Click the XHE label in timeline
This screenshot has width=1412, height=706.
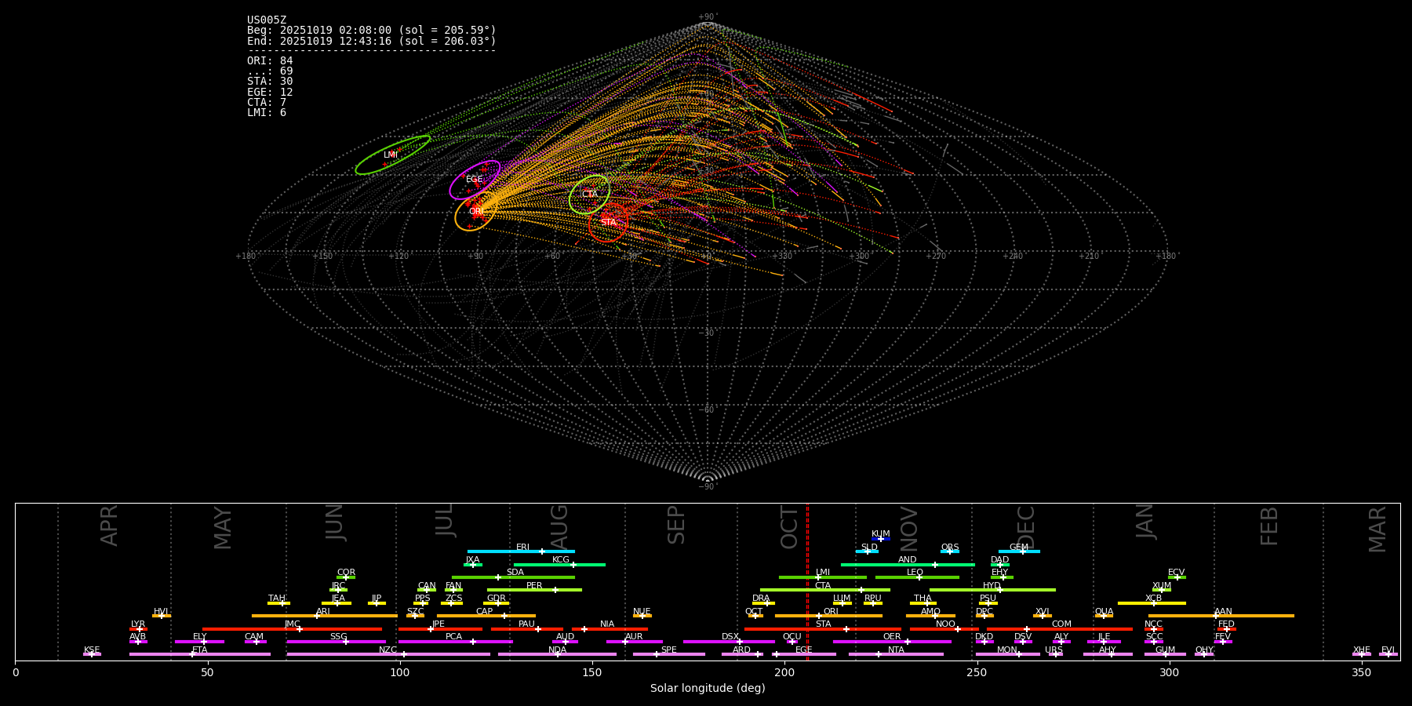coord(1362,650)
